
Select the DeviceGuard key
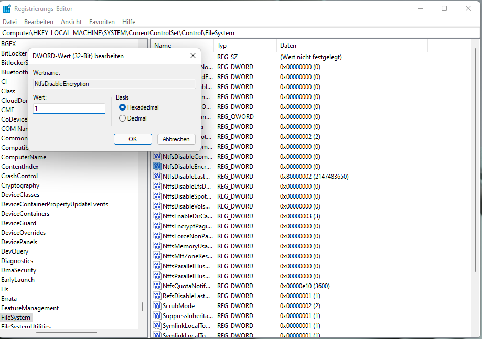[x=18, y=223]
